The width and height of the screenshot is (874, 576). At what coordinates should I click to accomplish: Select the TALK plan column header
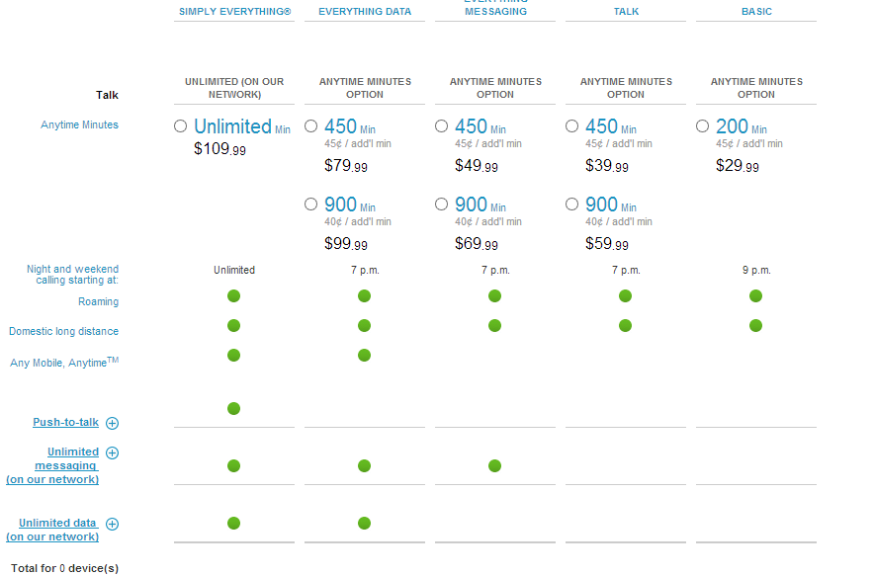(x=625, y=12)
